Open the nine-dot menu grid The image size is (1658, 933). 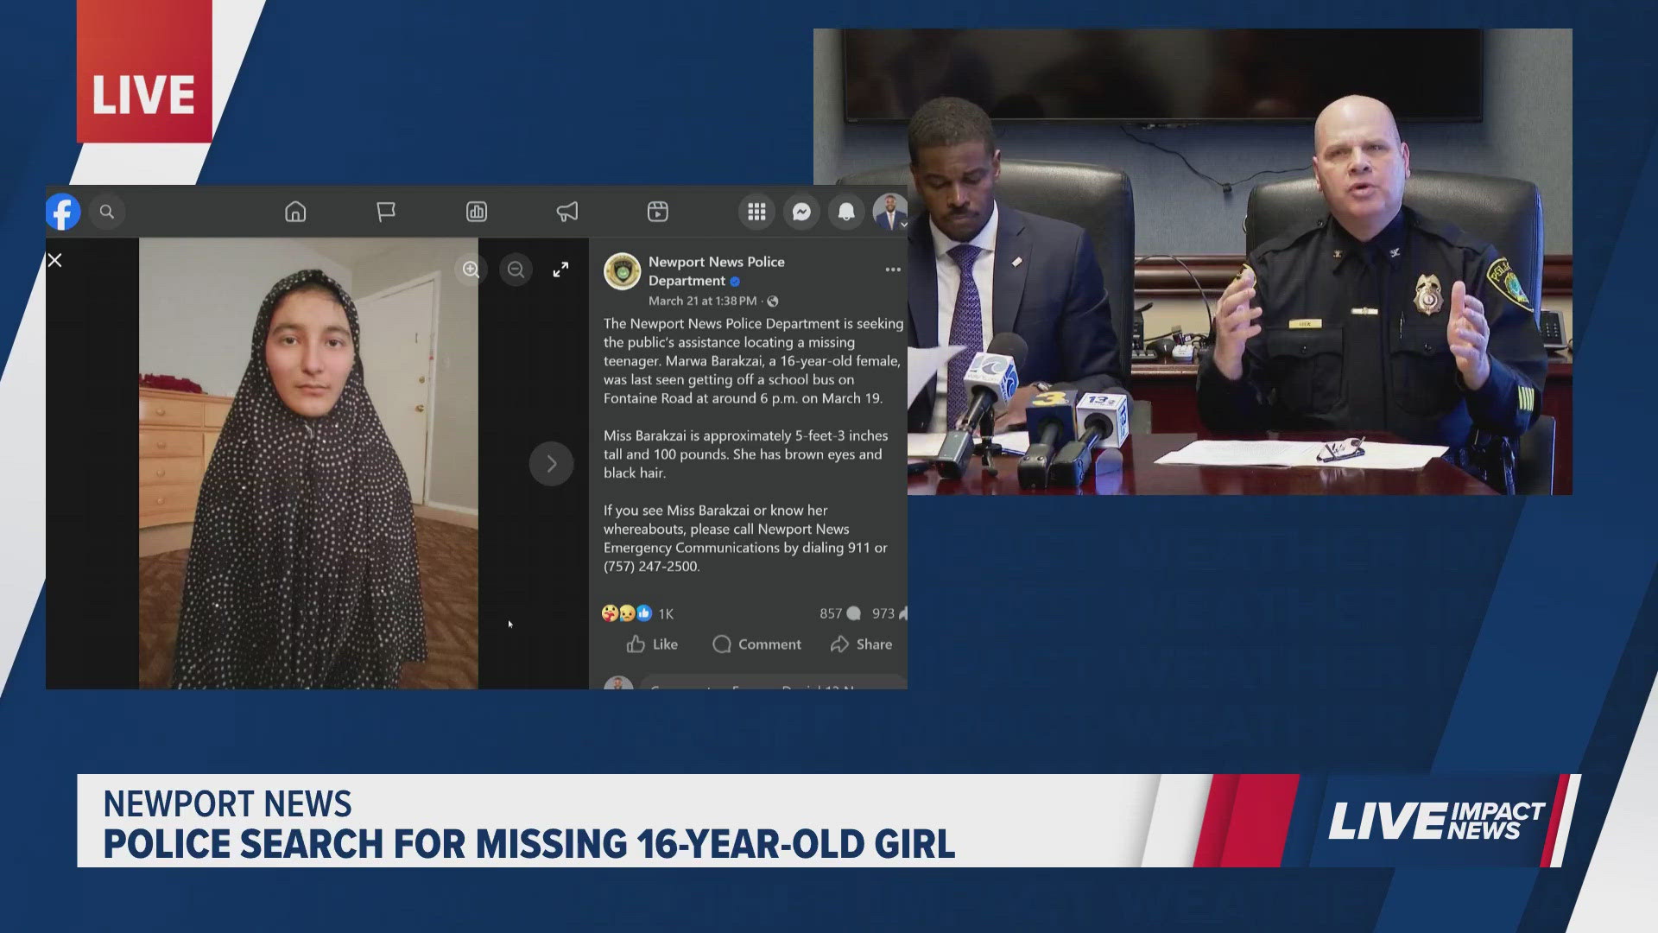click(756, 212)
